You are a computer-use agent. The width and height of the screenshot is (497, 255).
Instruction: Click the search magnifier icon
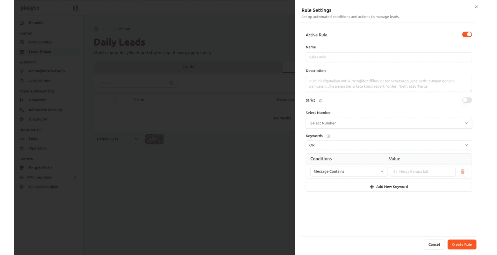[x=172, y=83]
